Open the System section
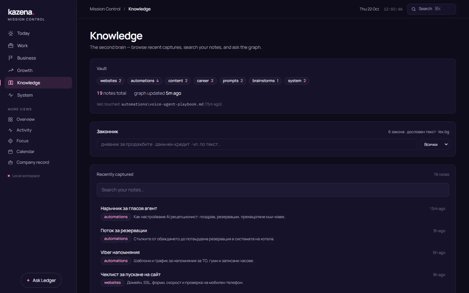 point(38,95)
